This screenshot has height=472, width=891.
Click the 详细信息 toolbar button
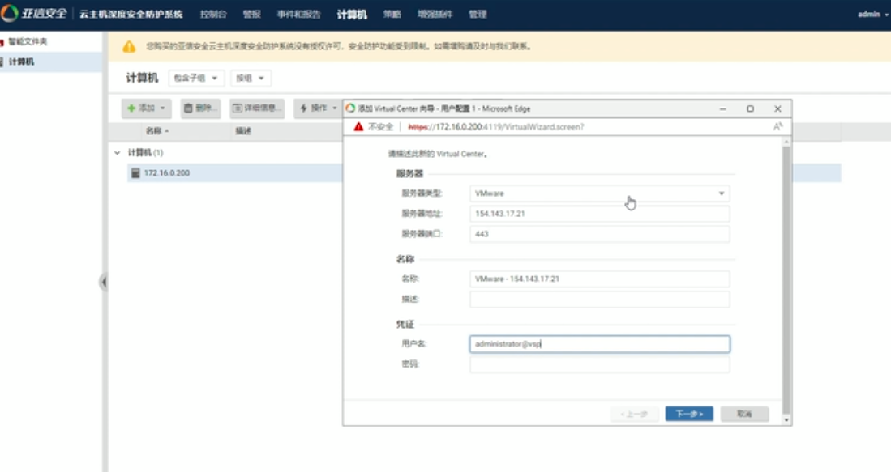tap(257, 108)
